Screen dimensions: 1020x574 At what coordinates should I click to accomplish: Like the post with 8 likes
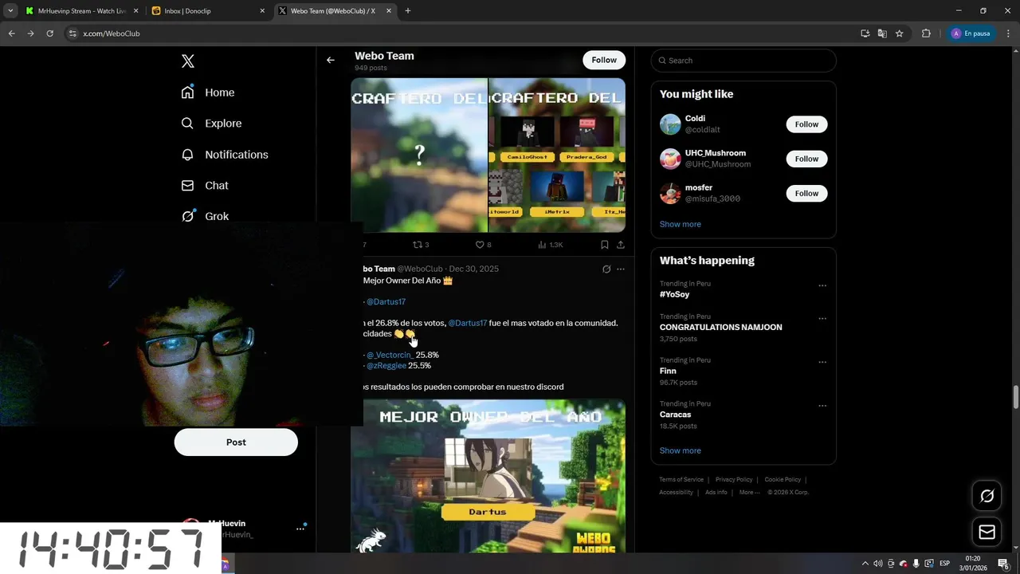(483, 245)
